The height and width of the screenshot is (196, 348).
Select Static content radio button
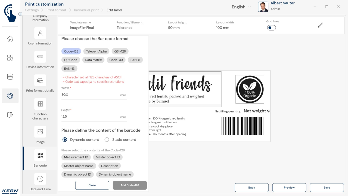107,140
